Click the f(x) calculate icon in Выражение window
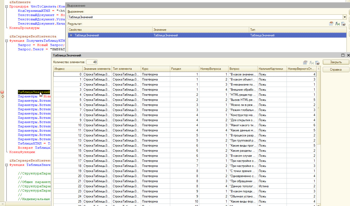 tap(337, 24)
